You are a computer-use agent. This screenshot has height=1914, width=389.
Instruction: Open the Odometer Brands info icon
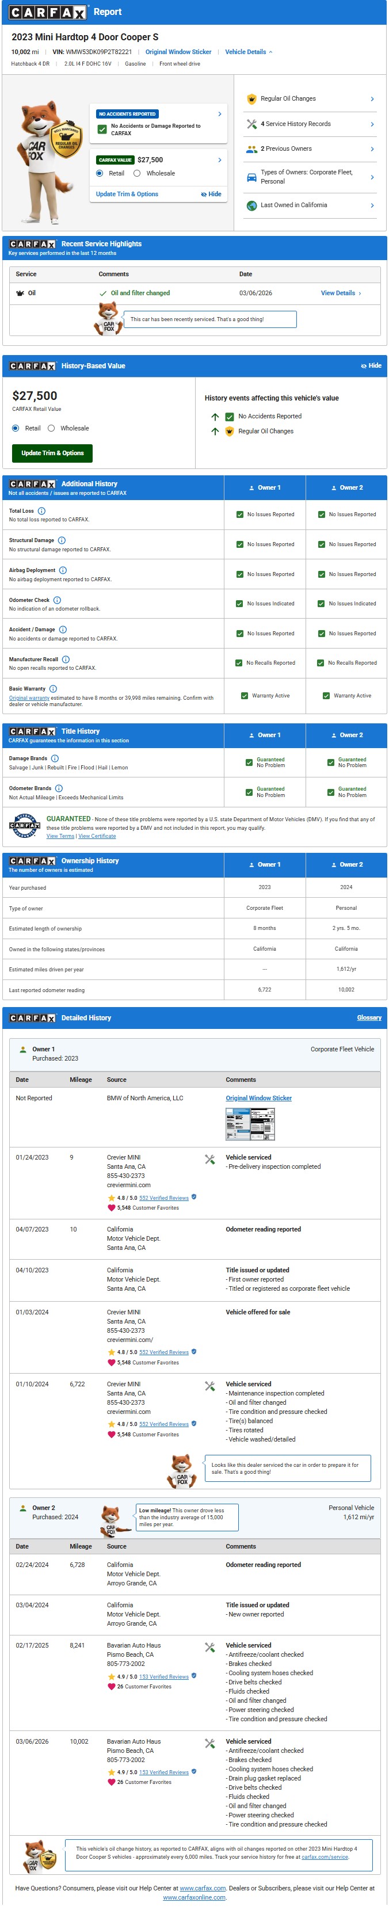59,788
